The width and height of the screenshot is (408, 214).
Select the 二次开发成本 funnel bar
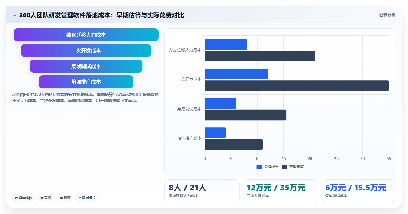[86, 50]
